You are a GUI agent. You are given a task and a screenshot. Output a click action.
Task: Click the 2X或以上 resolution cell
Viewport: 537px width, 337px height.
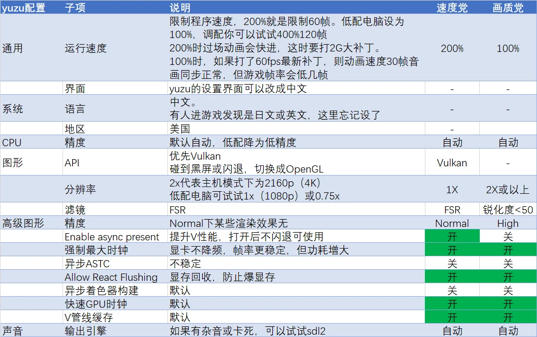coord(508,189)
